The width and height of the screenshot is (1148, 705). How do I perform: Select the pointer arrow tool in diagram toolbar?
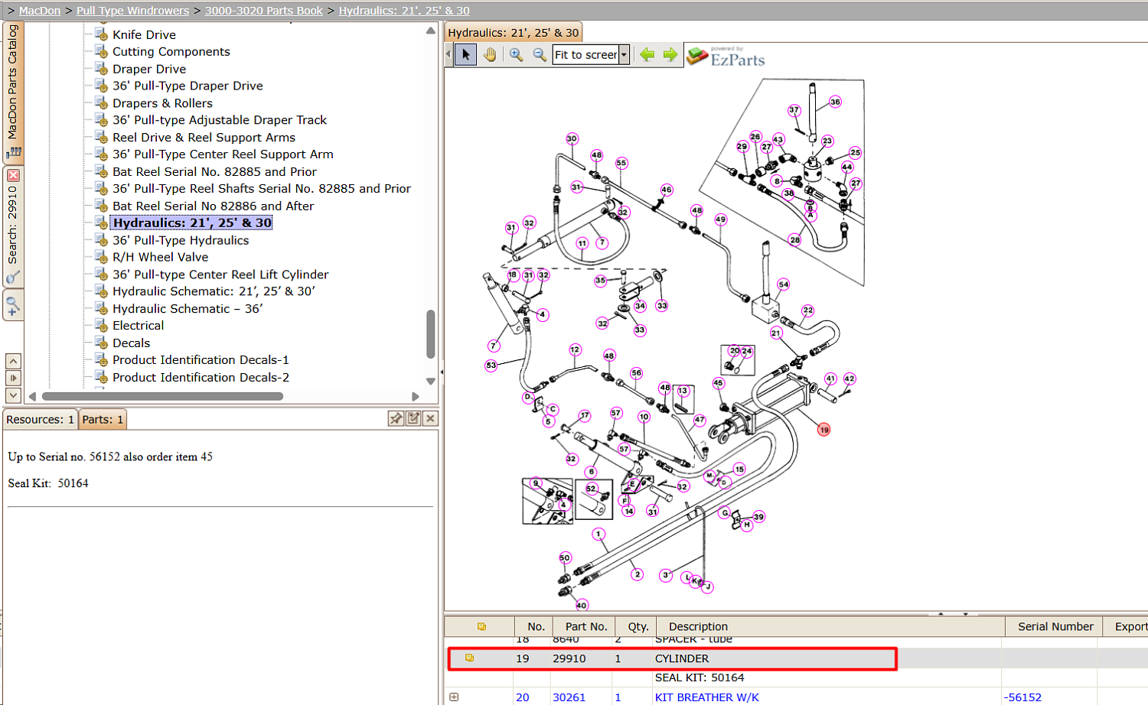pyautogui.click(x=465, y=54)
